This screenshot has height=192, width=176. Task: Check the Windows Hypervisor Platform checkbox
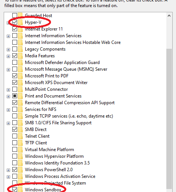tap(15, 156)
